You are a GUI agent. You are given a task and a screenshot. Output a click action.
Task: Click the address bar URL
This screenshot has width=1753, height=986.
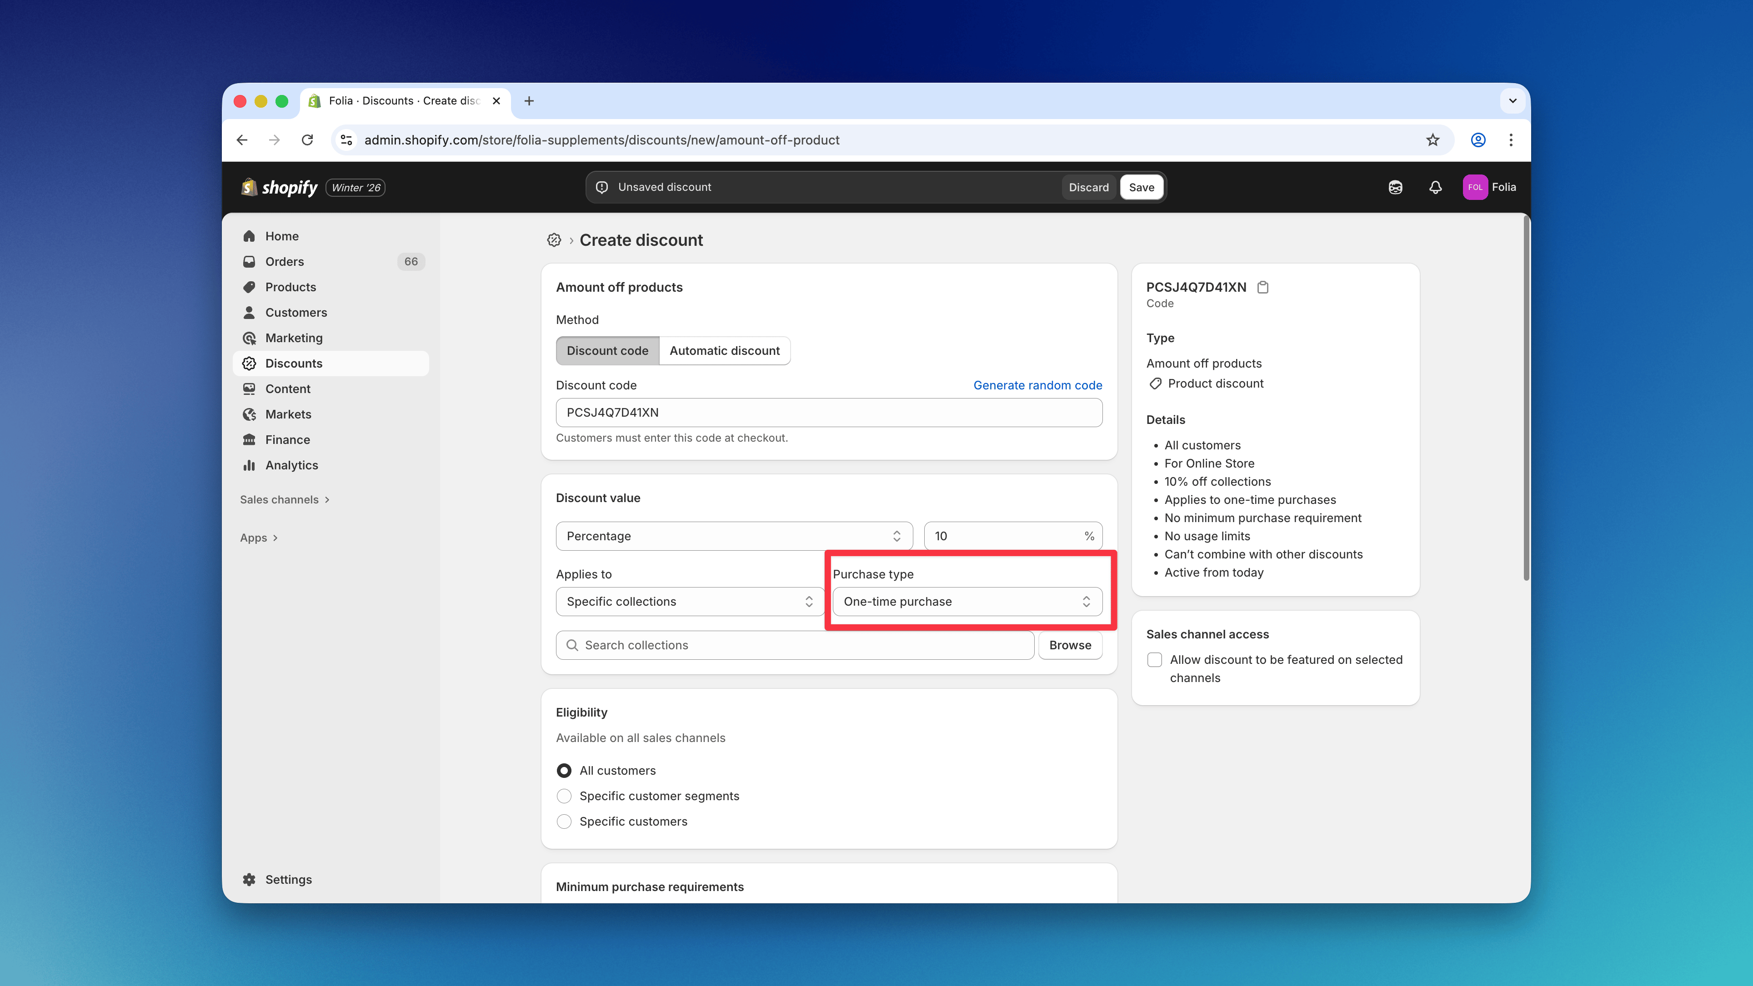point(601,140)
